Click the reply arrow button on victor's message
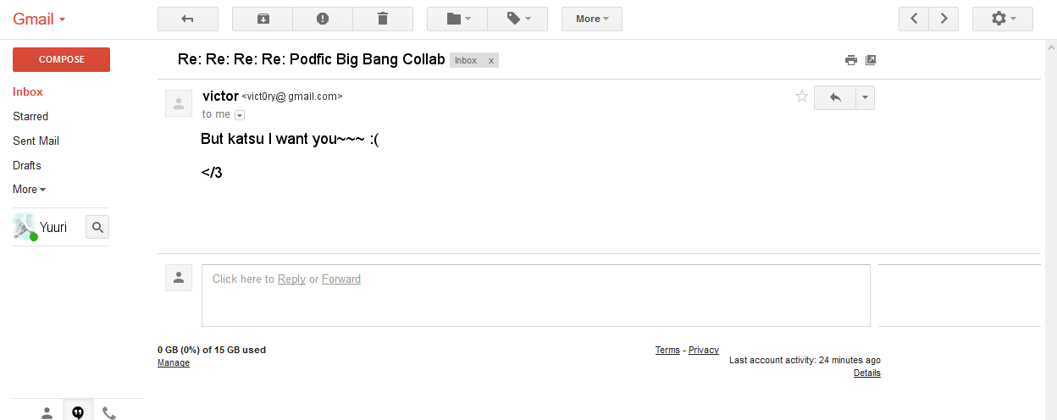 tap(835, 97)
